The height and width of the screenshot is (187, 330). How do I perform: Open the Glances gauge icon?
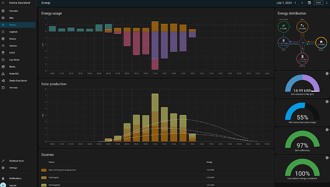click(3, 46)
